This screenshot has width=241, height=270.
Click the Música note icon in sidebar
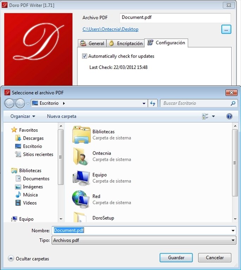pyautogui.click(x=18, y=195)
